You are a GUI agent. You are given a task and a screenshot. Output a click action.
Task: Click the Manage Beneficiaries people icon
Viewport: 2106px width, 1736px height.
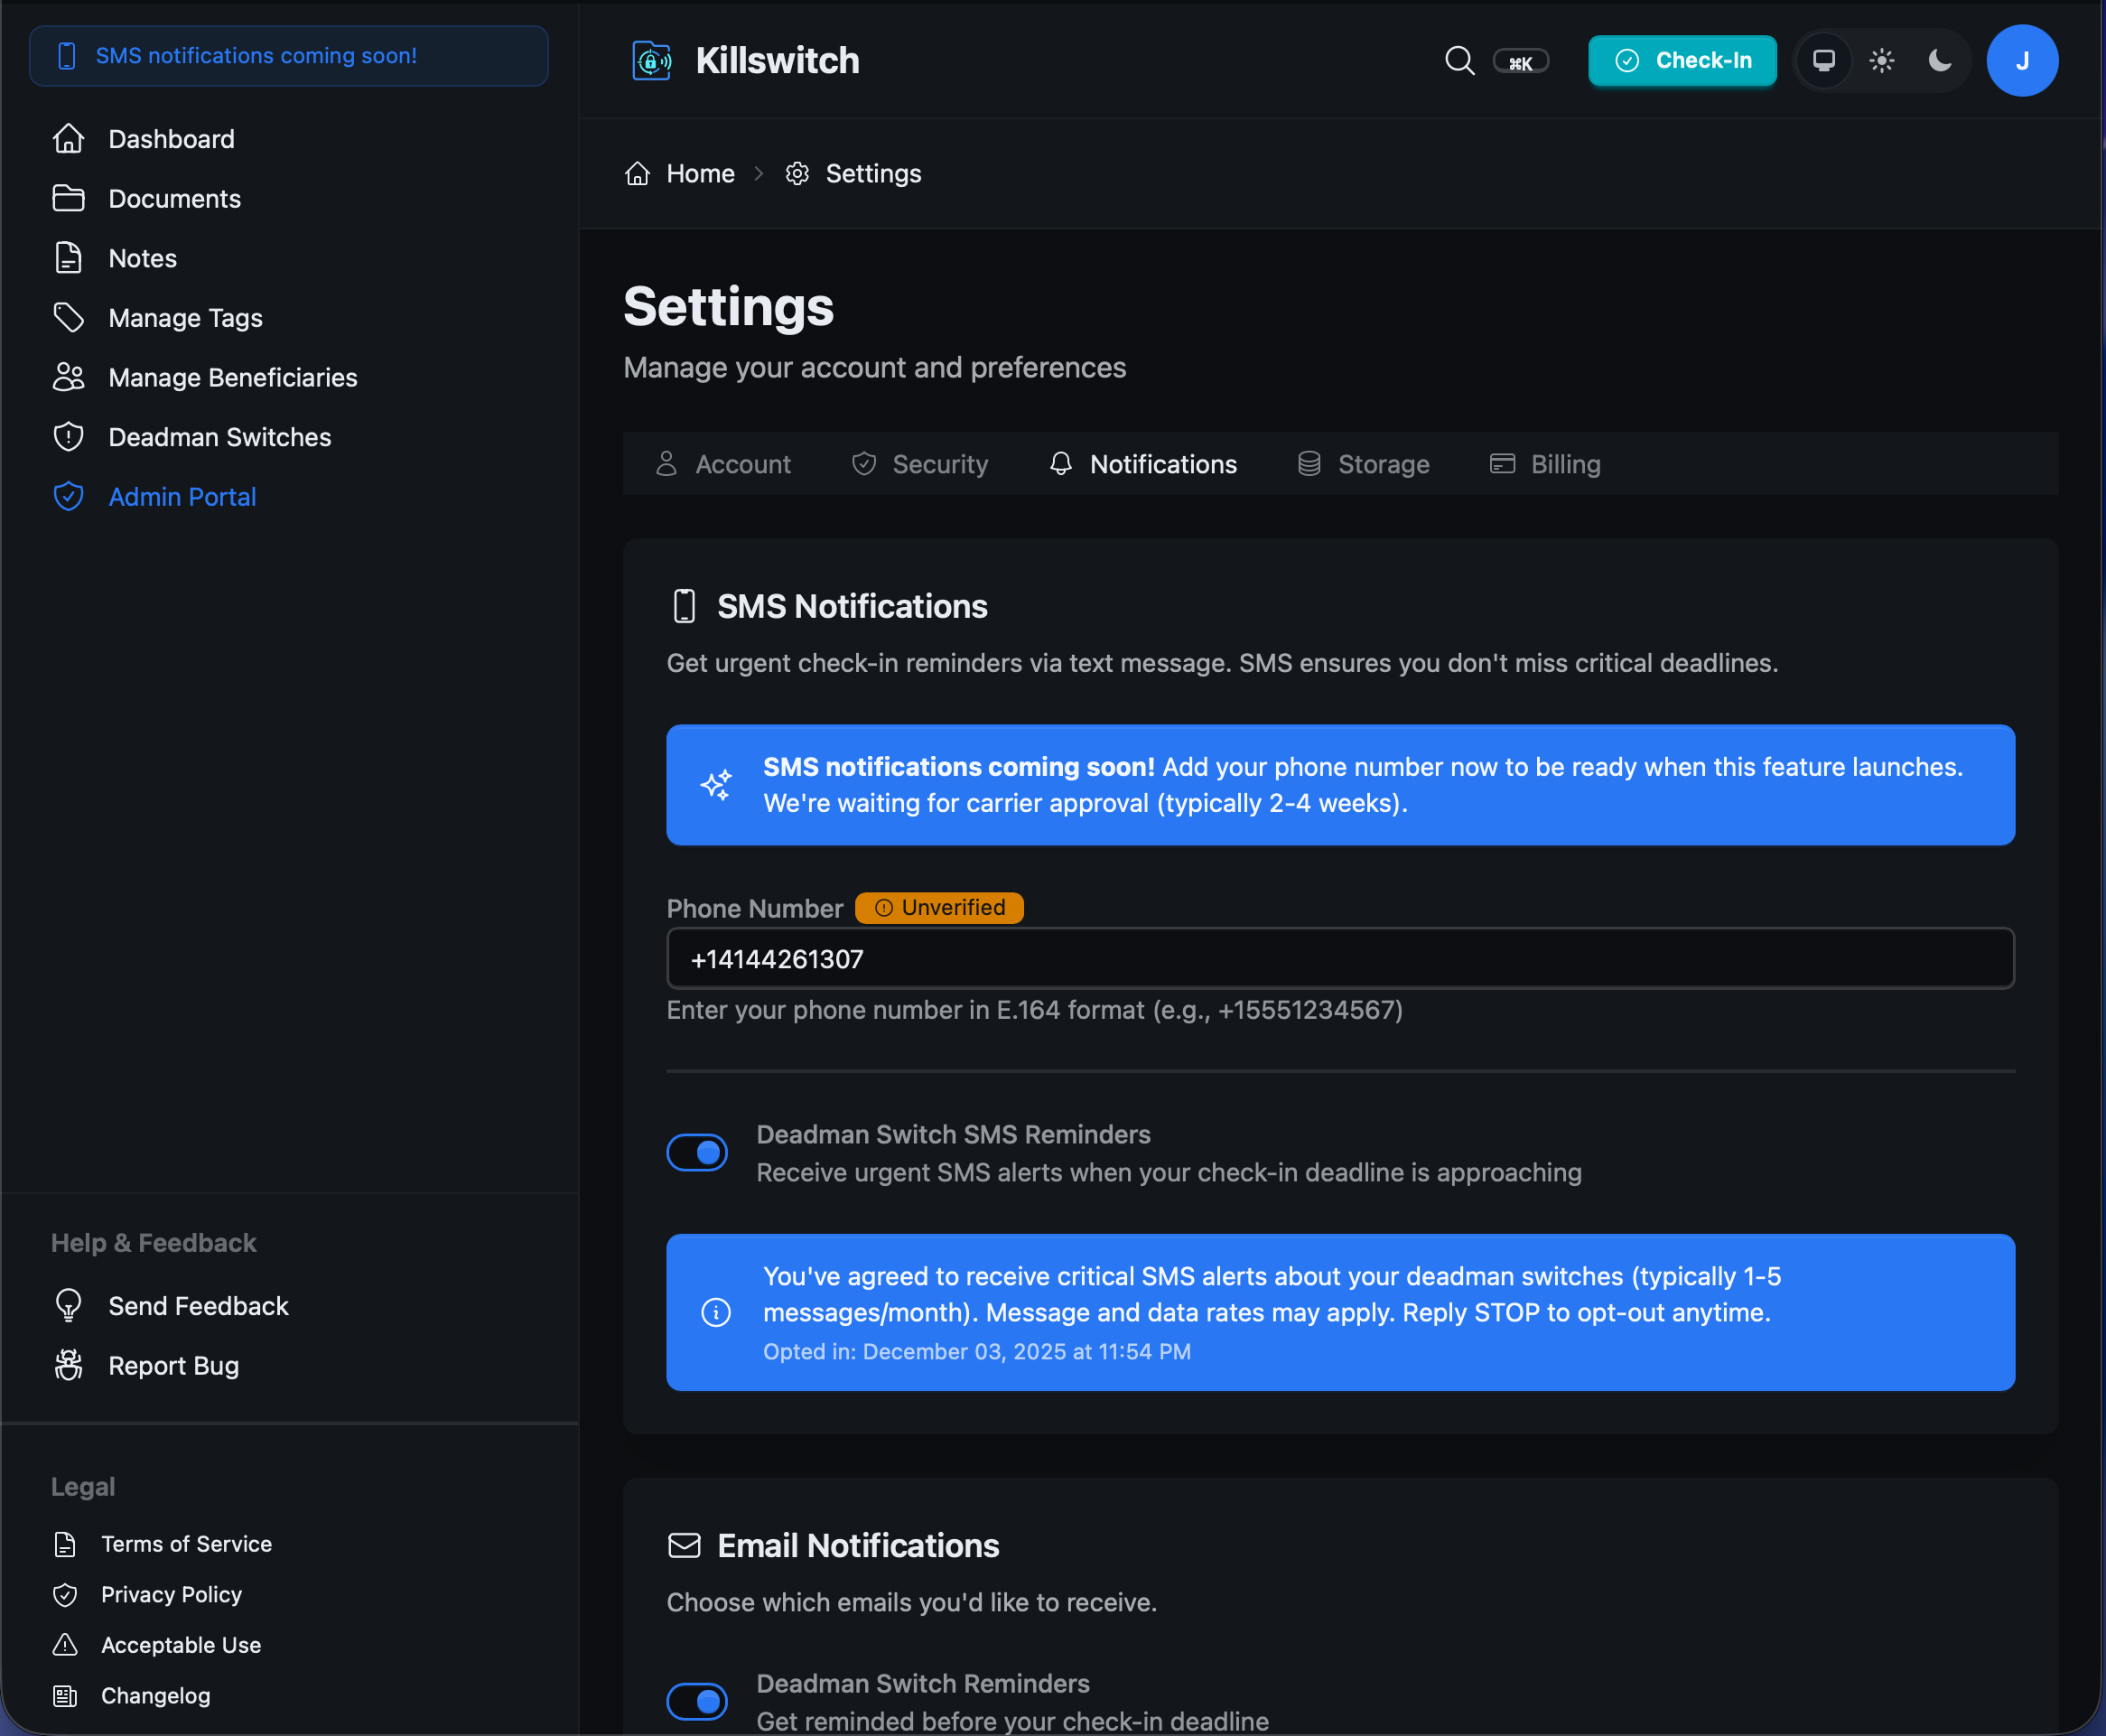(69, 377)
